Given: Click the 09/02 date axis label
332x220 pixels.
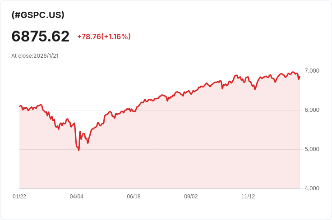Looking at the screenshot, I should point(191,197).
